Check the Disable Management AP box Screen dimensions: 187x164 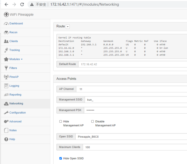click(x=92, y=121)
